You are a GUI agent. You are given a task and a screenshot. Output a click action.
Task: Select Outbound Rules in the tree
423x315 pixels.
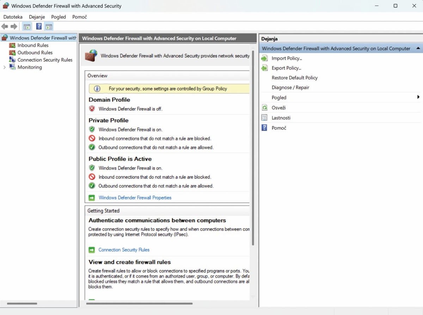pyautogui.click(x=35, y=52)
